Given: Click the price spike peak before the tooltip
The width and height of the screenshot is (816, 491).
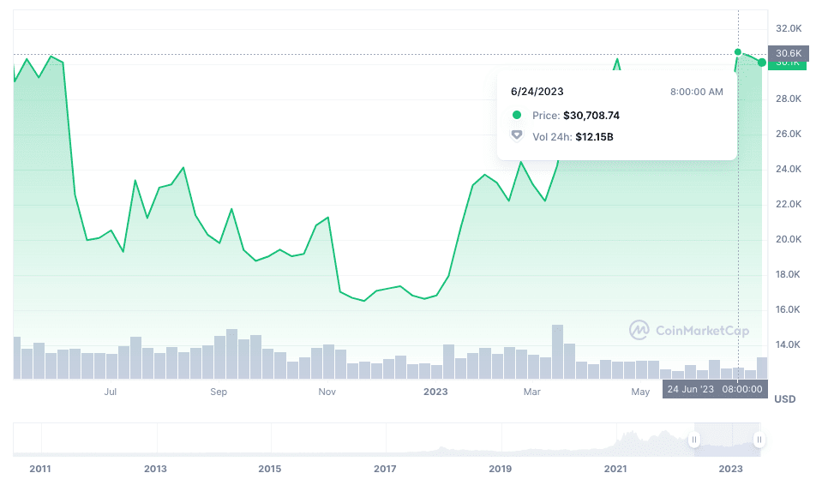Looking at the screenshot, I should (x=616, y=60).
